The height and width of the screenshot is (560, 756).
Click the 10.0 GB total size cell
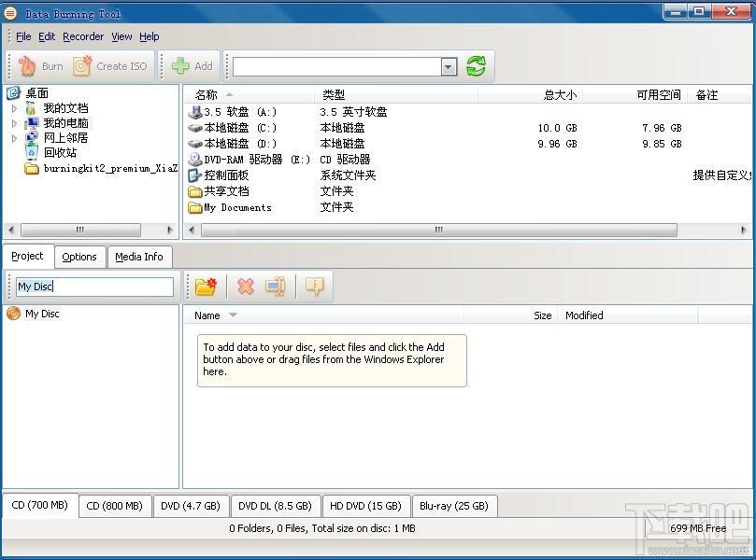[x=557, y=128]
